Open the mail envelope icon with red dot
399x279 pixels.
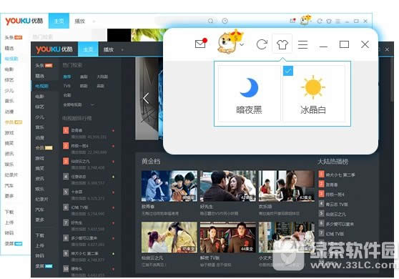click(201, 44)
